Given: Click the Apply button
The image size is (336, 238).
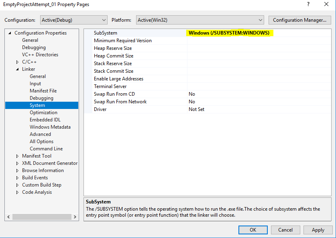Looking at the screenshot, I should point(318,230).
